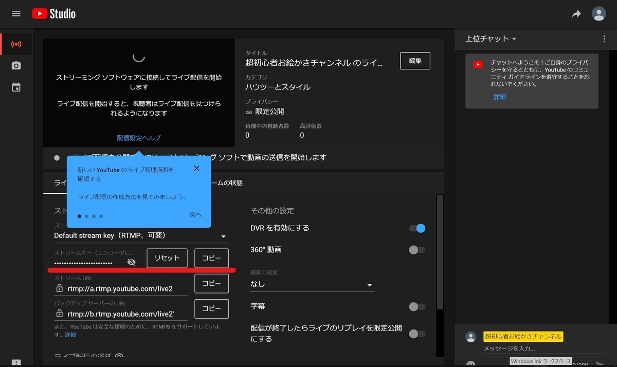Toggle stream key visibility eye icon
This screenshot has width=617, height=367.
tap(131, 262)
